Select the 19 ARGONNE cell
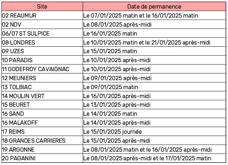This screenshot has width=228, height=165. [42, 150]
